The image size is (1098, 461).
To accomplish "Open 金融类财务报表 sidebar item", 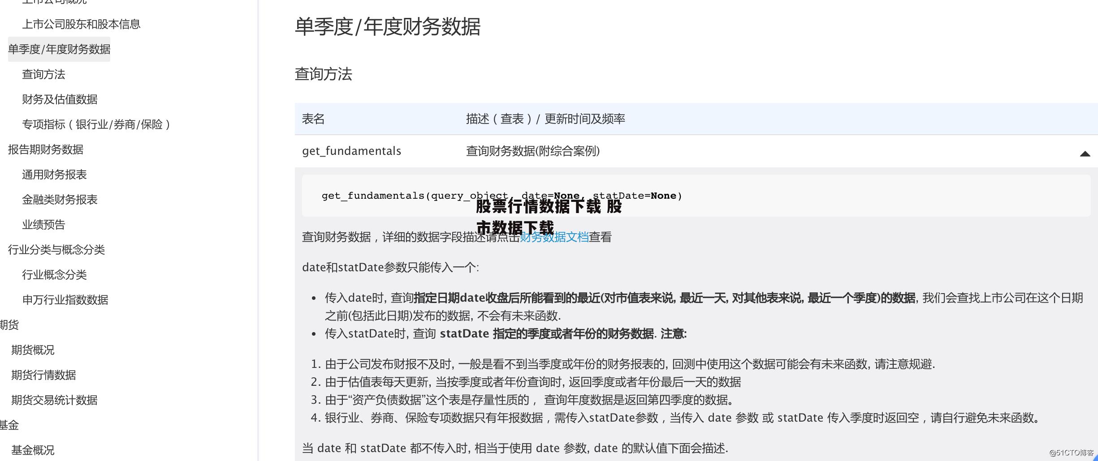I will (x=60, y=200).
